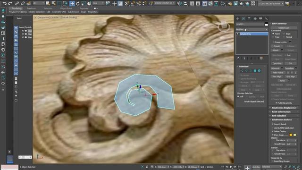Select the Link tool icon
The width and height of the screenshot is (302, 170).
click(x=17, y=3)
